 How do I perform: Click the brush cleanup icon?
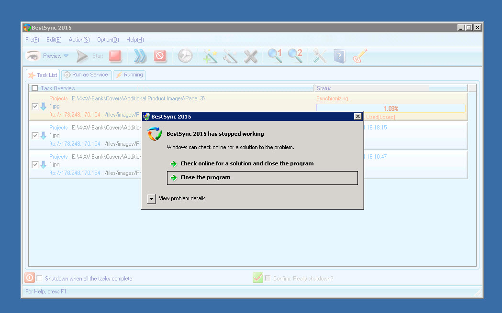[x=360, y=56]
